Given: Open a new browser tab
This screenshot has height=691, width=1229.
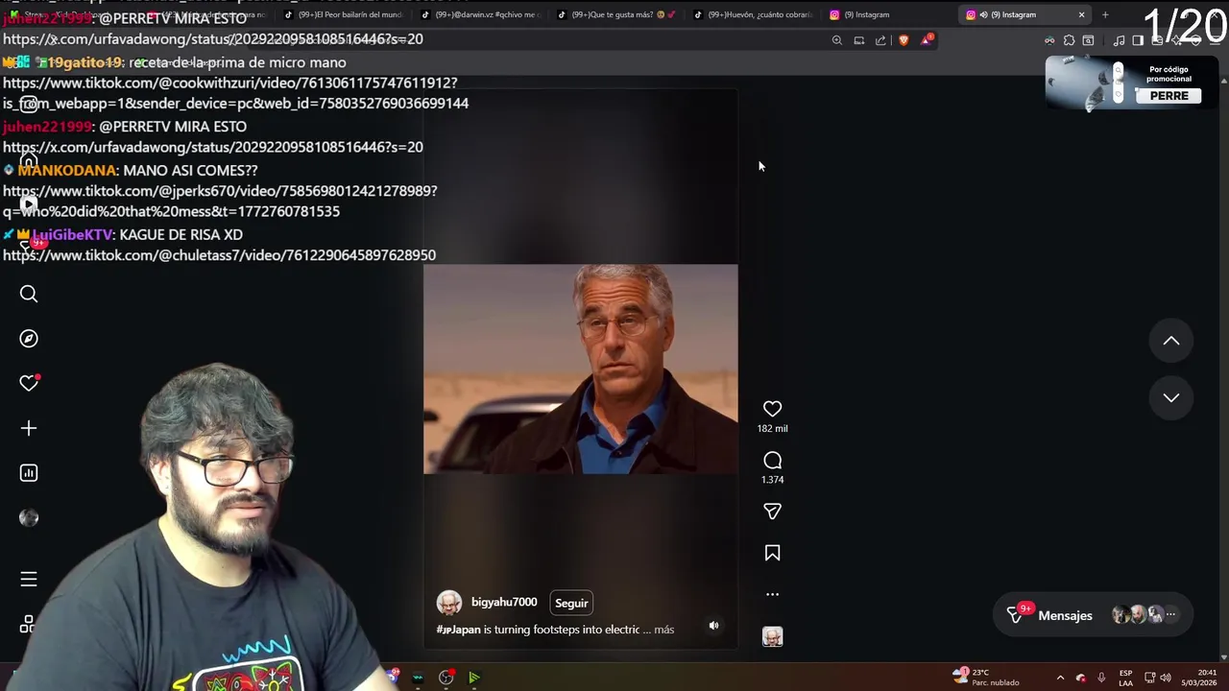Looking at the screenshot, I should (1105, 14).
